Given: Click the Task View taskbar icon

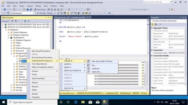Looking at the screenshot, I should (68, 102).
